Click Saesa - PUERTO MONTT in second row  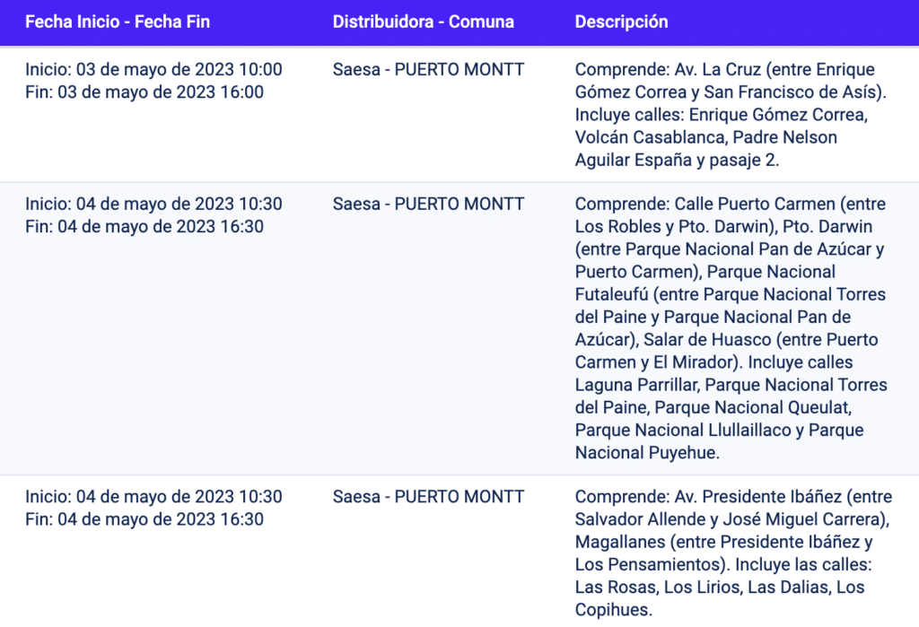pyautogui.click(x=428, y=205)
